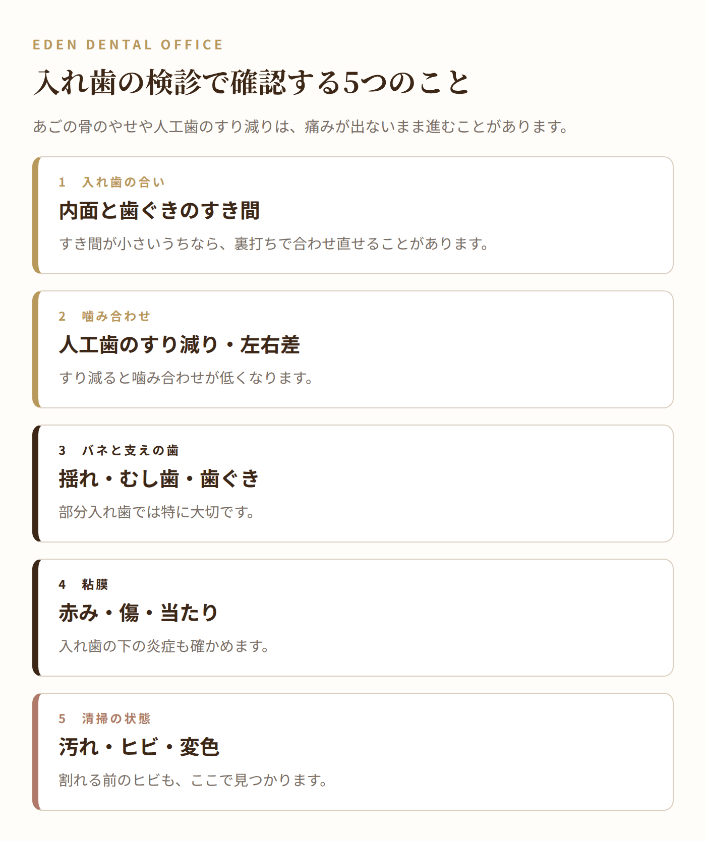The width and height of the screenshot is (706, 841).
Task: Click the label 2 噛み合わせ
Action: pos(105,316)
